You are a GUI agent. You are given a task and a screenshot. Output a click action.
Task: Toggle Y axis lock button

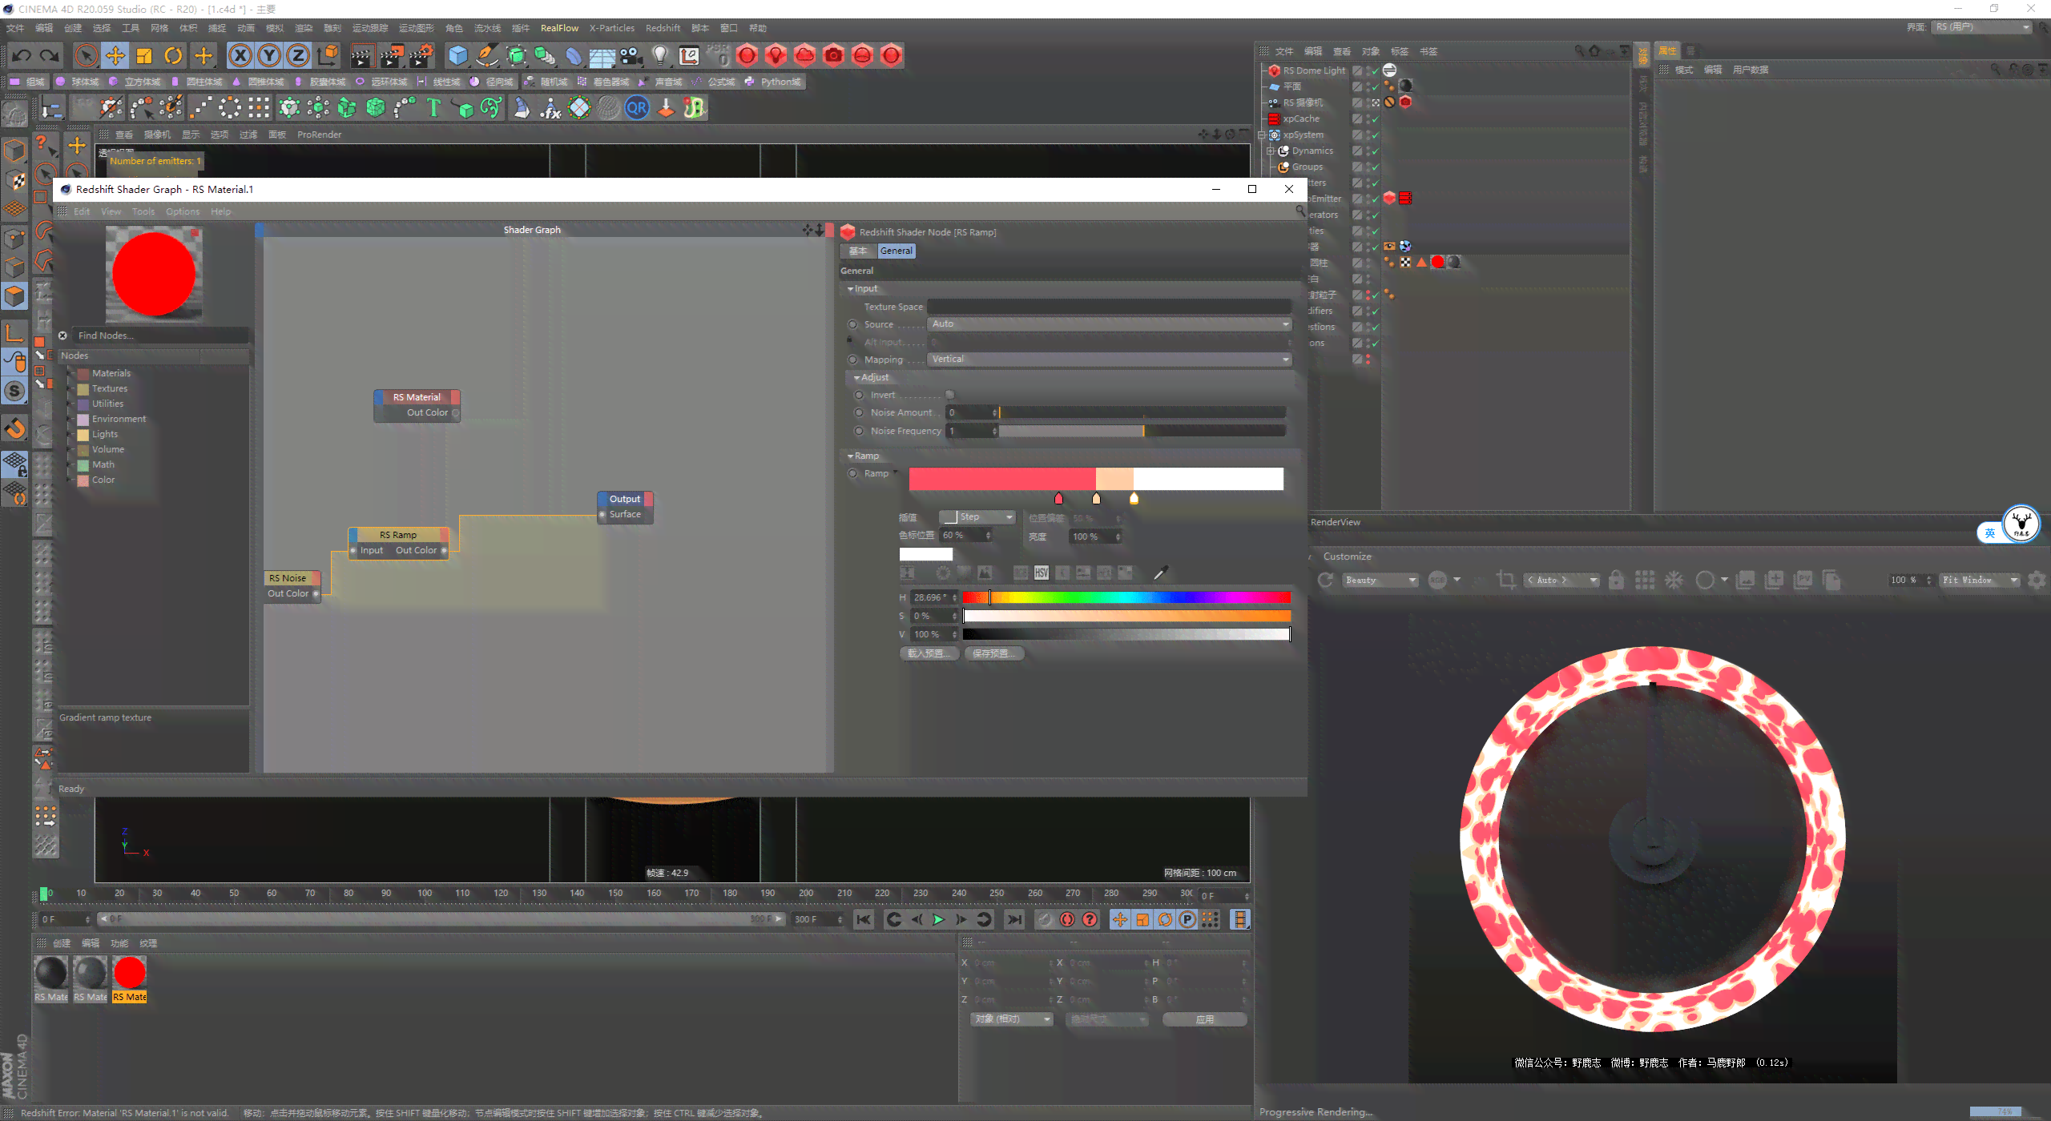pyautogui.click(x=269, y=55)
